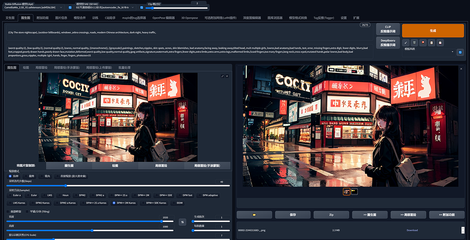Switch to the 文生图 tab
Screen dimensions: 470x240
tap(10, 17)
